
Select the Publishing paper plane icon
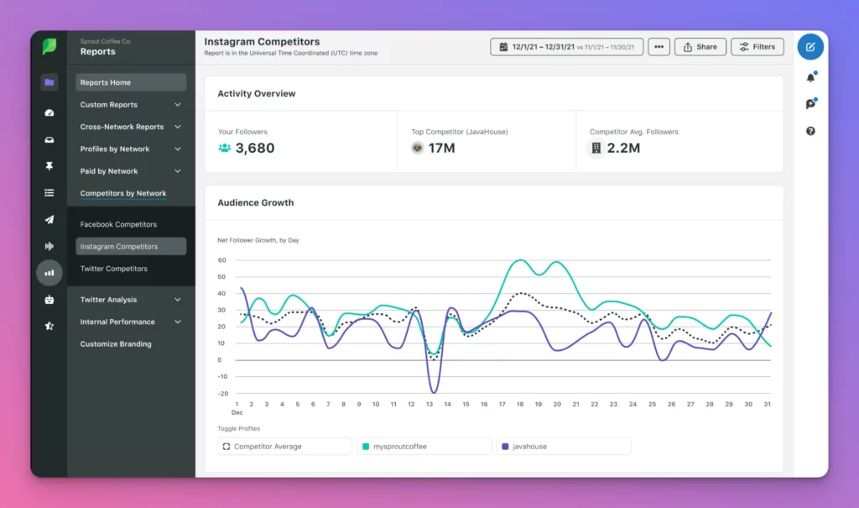(49, 220)
